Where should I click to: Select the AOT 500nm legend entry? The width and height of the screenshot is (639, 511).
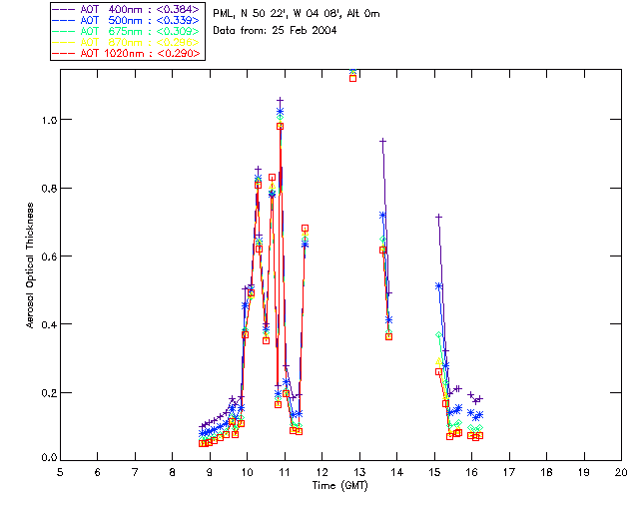point(127,20)
